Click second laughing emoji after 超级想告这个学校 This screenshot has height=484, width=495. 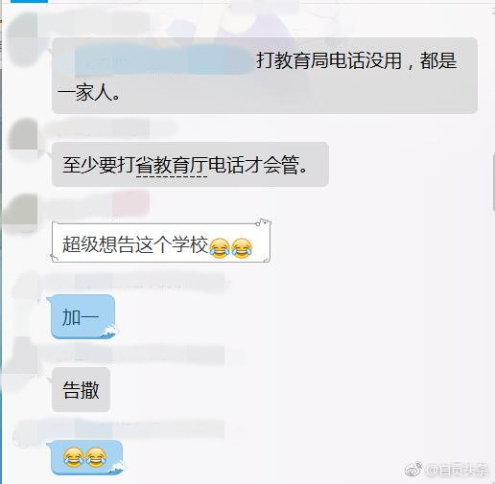pyautogui.click(x=242, y=248)
